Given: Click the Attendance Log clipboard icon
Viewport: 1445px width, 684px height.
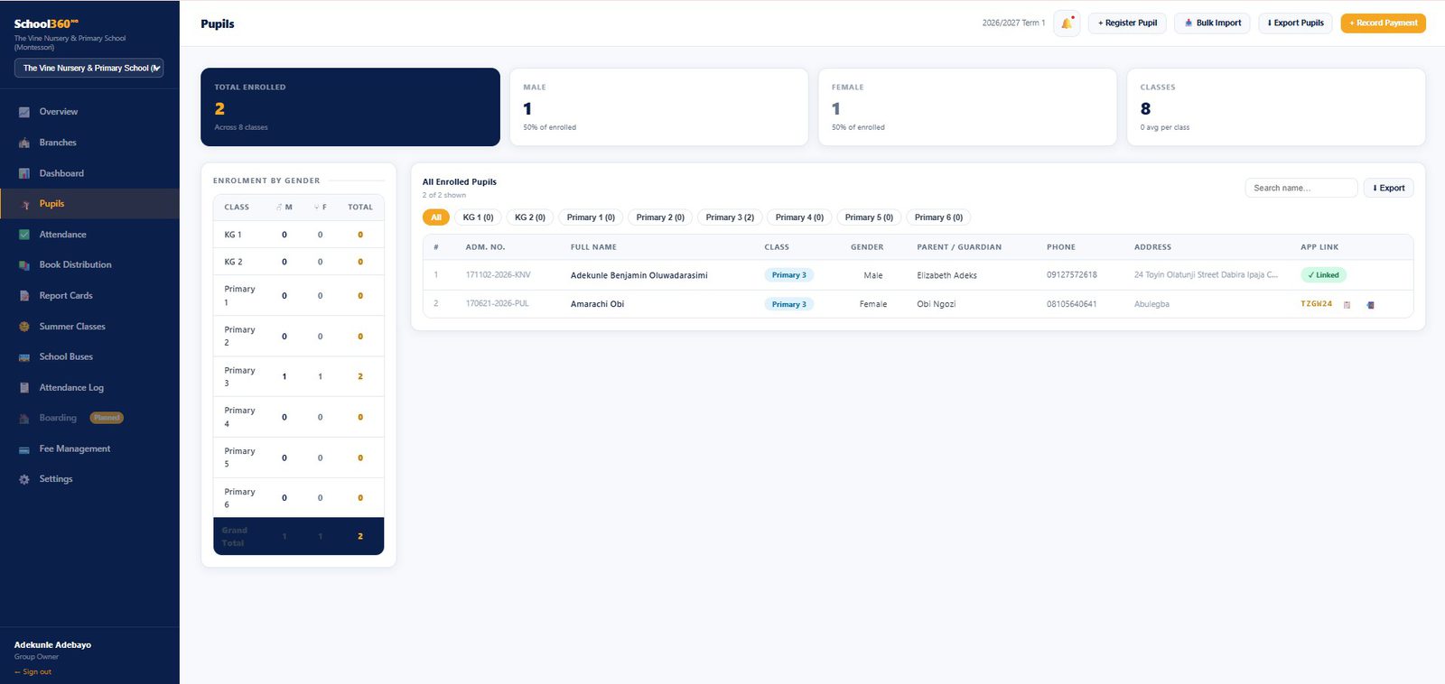Looking at the screenshot, I should [24, 388].
